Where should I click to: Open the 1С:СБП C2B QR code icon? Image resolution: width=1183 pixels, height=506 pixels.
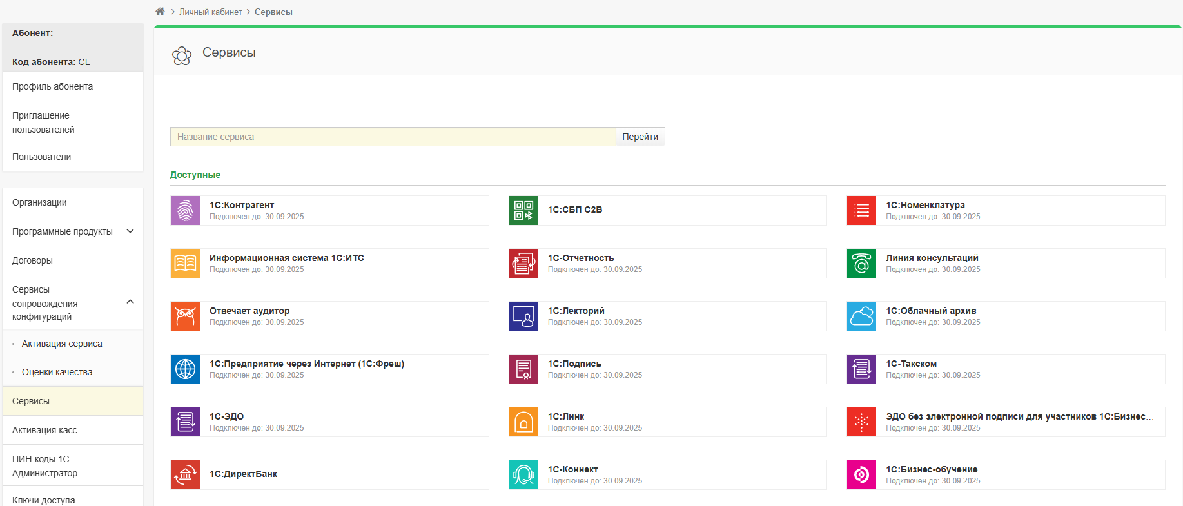point(523,210)
